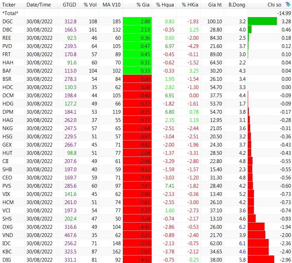
Task: Select ticker PVS
Action: [7, 186]
